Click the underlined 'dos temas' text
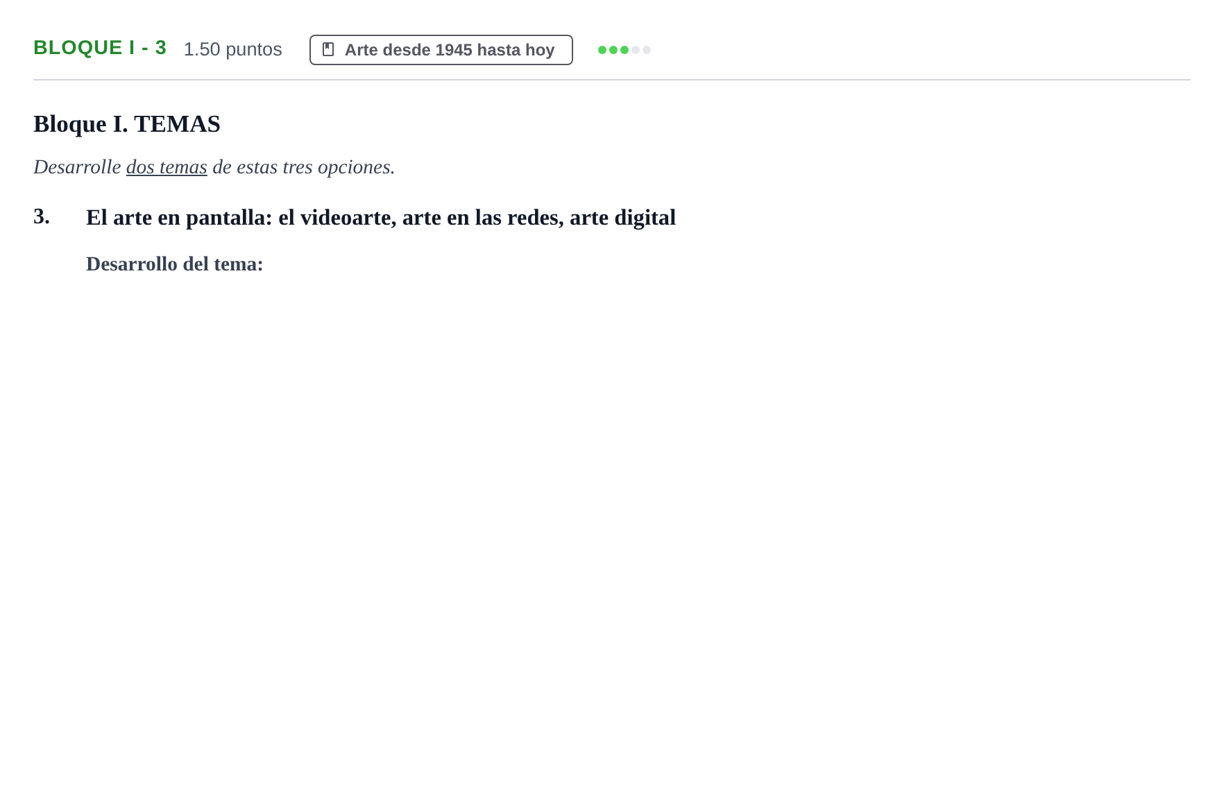This screenshot has height=785, width=1224. (x=167, y=167)
